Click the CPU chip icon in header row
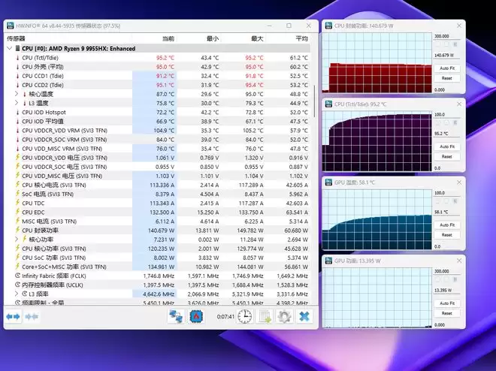Image resolution: width=496 pixels, height=371 pixels. click(18, 48)
